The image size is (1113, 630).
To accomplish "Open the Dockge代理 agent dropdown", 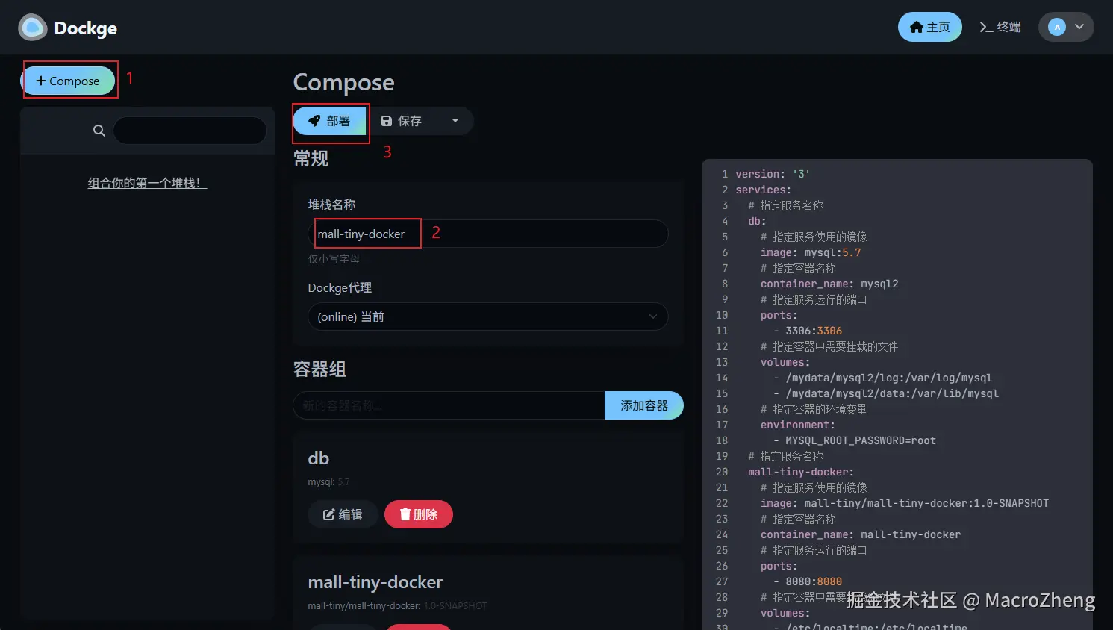I will (x=487, y=316).
